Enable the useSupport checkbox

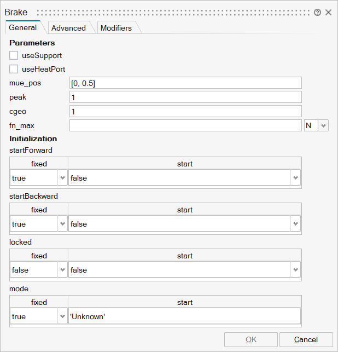pos(14,55)
